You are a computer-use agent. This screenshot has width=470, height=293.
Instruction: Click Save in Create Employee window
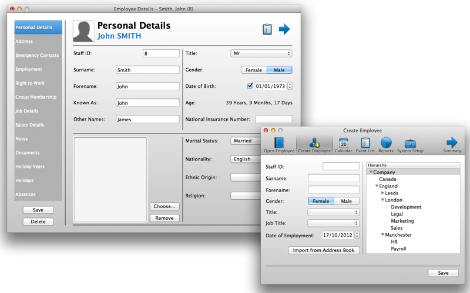coord(444,273)
